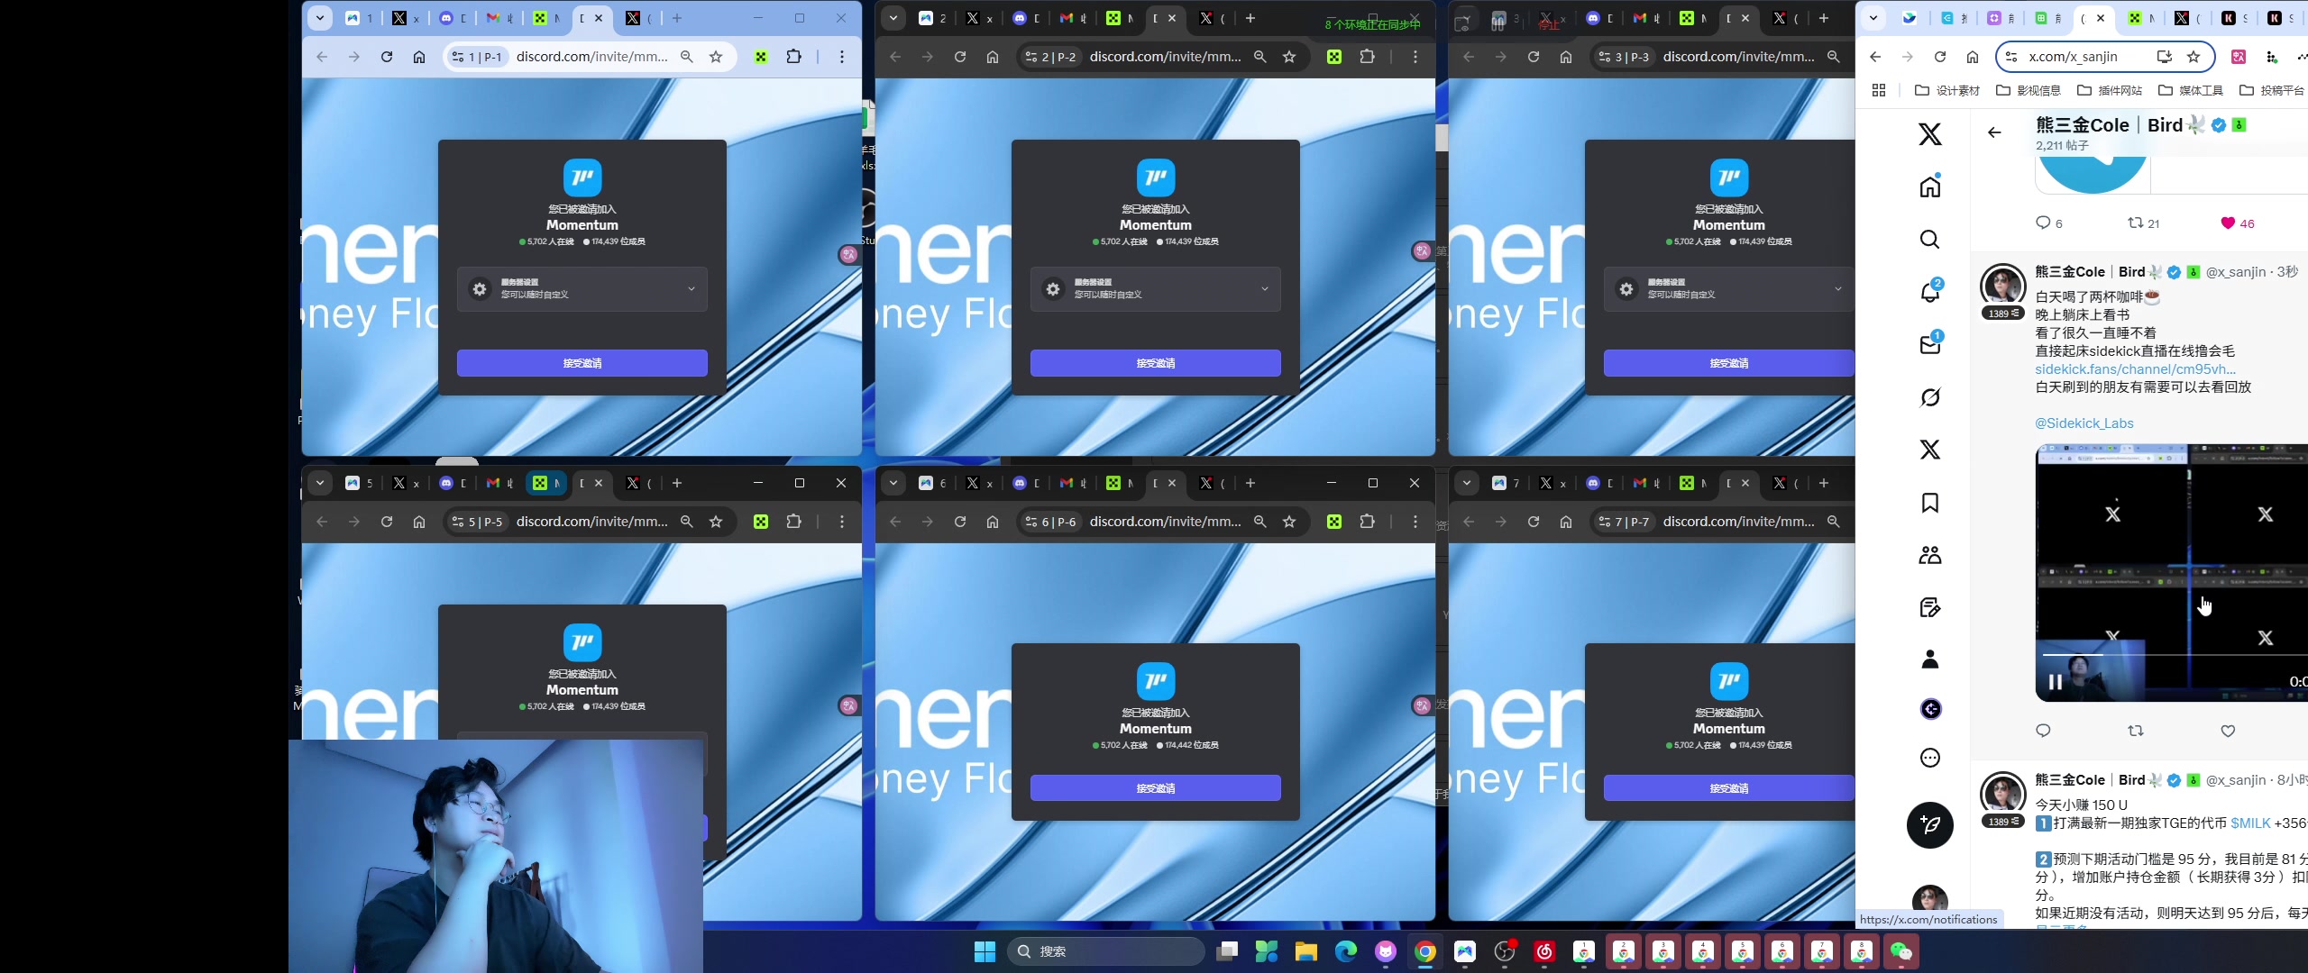This screenshot has width=2308, height=973.
Task: Expand 服务器设置 dropdown in P-1 window
Action: coord(582,289)
